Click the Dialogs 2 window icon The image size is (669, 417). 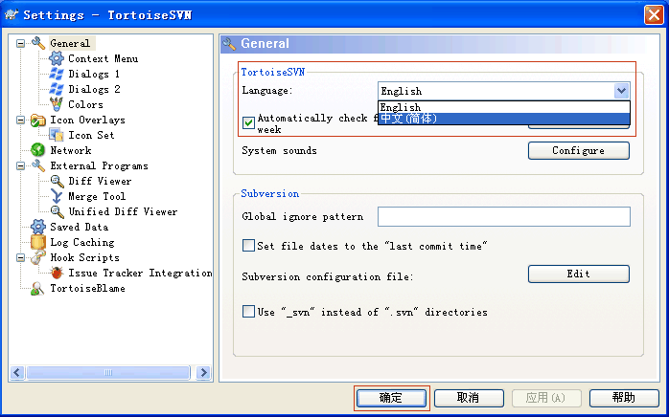point(57,89)
